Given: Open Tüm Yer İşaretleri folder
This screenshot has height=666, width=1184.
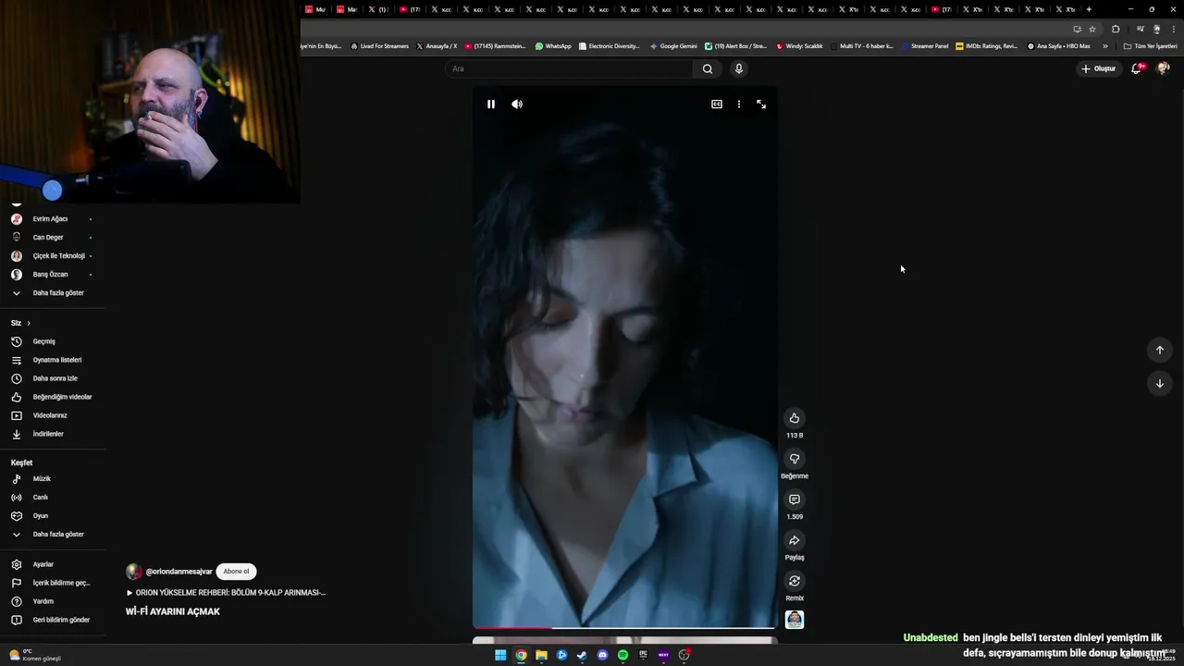Looking at the screenshot, I should 1150,46.
